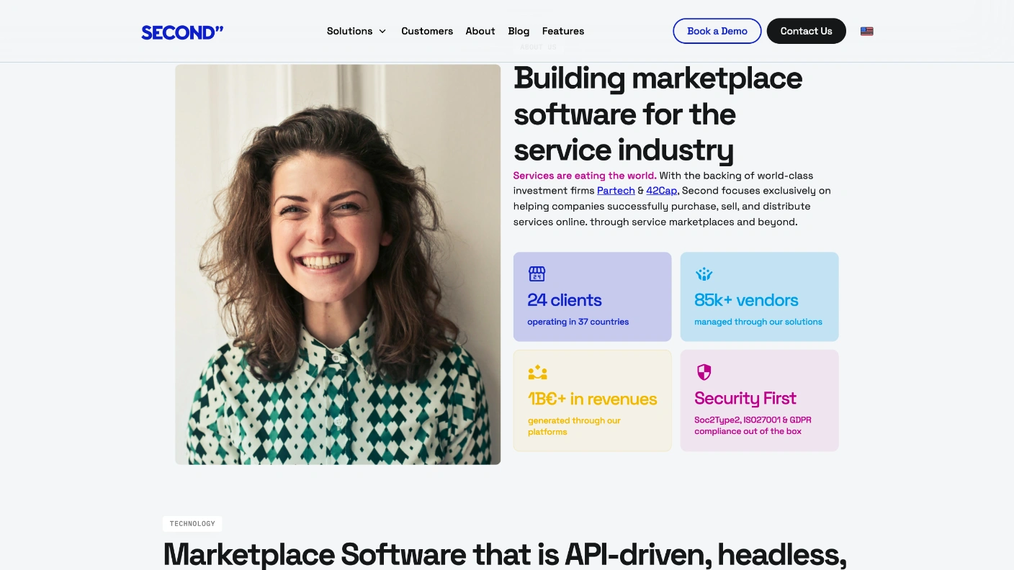Click 'managed through our solutions' text
Screen dimensions: 1014x570
[758, 322]
